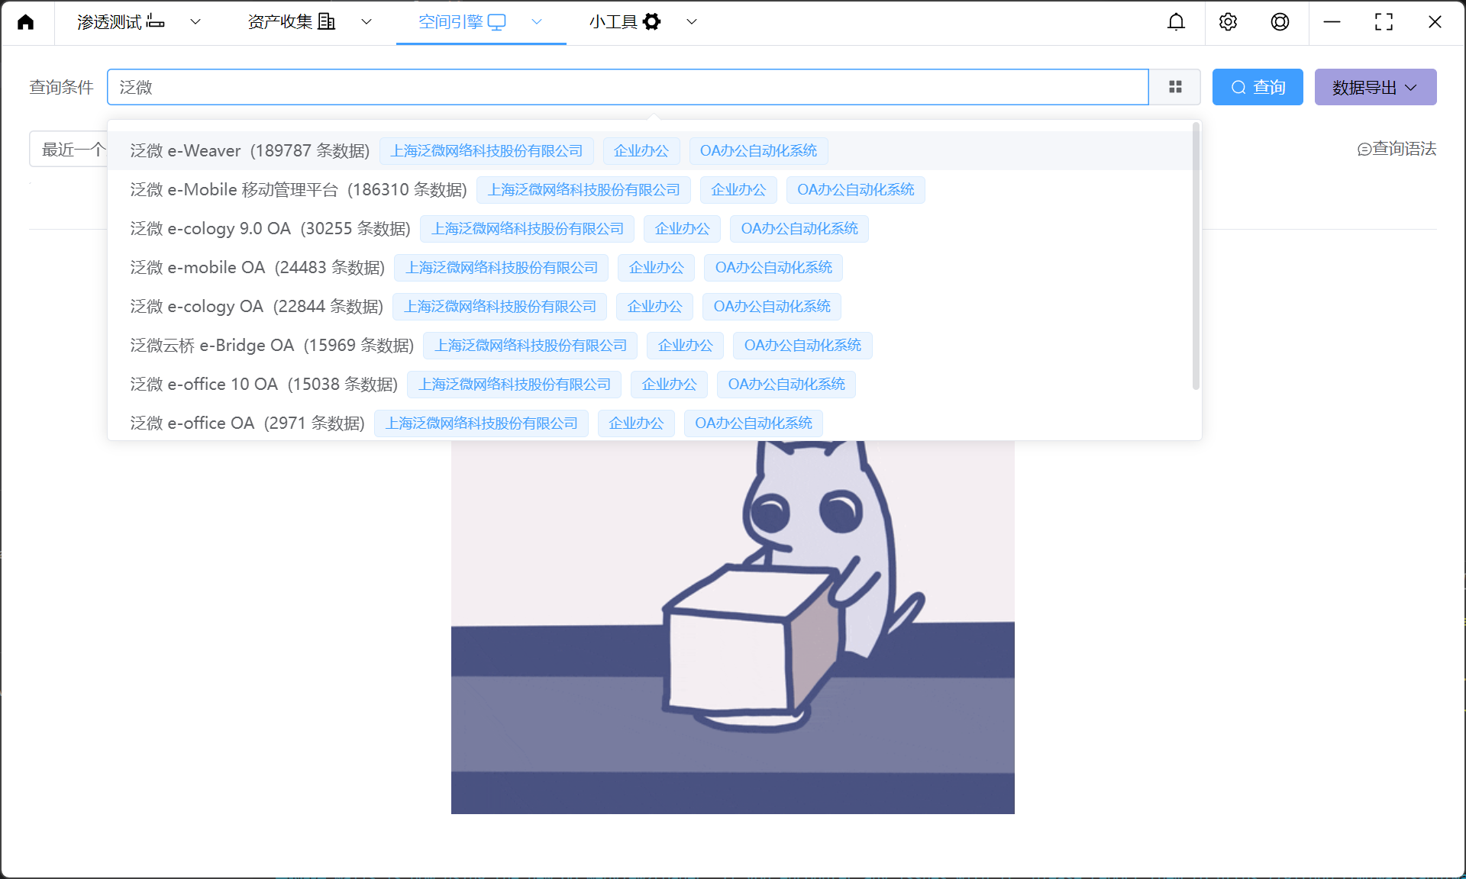Click the 小工具 gear icon

tap(651, 22)
